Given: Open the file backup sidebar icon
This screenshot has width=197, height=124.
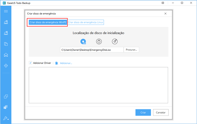Looking at the screenshot, I should [x=6, y=44].
